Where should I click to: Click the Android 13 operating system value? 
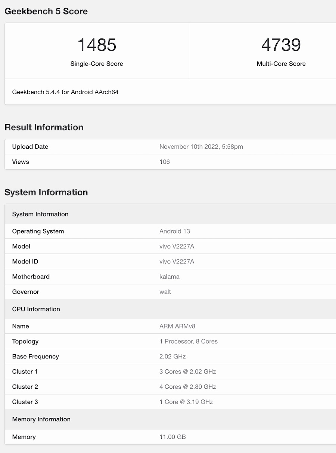click(174, 231)
